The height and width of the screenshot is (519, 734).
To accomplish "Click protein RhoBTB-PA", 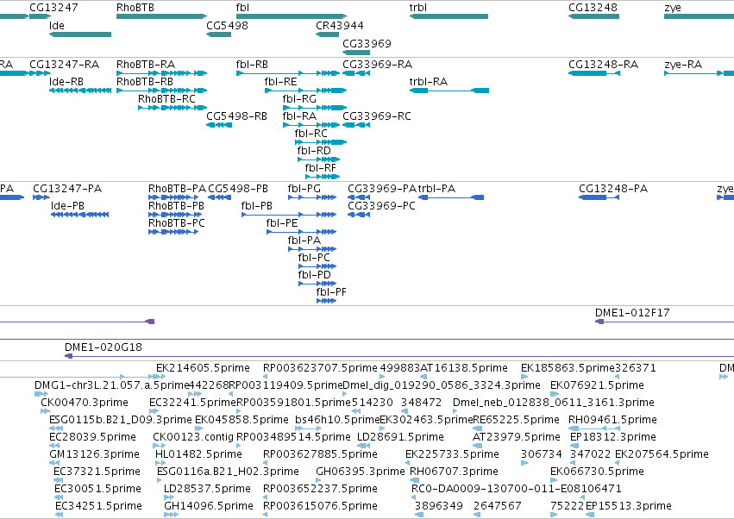I will (x=173, y=197).
